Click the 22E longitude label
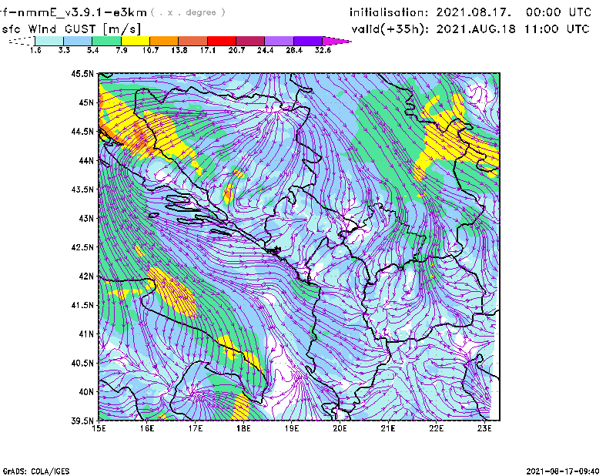The width and height of the screenshot is (616, 476). click(436, 428)
